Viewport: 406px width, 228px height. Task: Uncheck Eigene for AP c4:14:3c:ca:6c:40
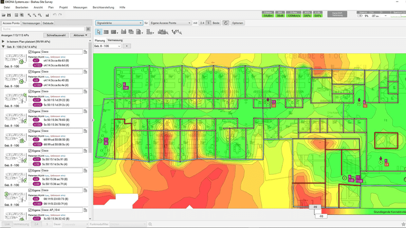(30, 72)
